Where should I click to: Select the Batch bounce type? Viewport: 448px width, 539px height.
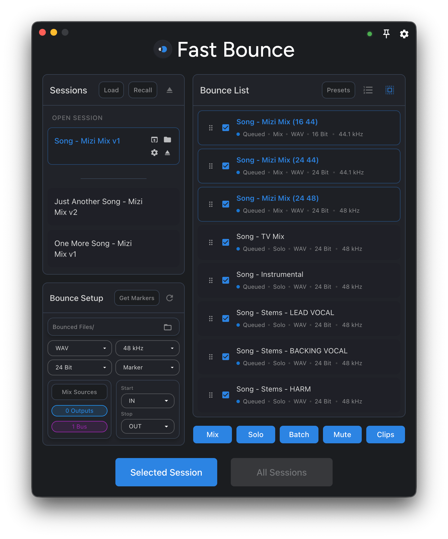299,435
